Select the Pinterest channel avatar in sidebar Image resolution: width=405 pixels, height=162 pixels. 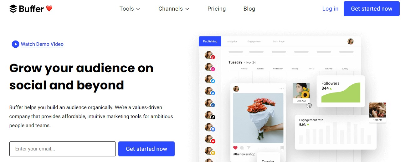[x=209, y=55]
